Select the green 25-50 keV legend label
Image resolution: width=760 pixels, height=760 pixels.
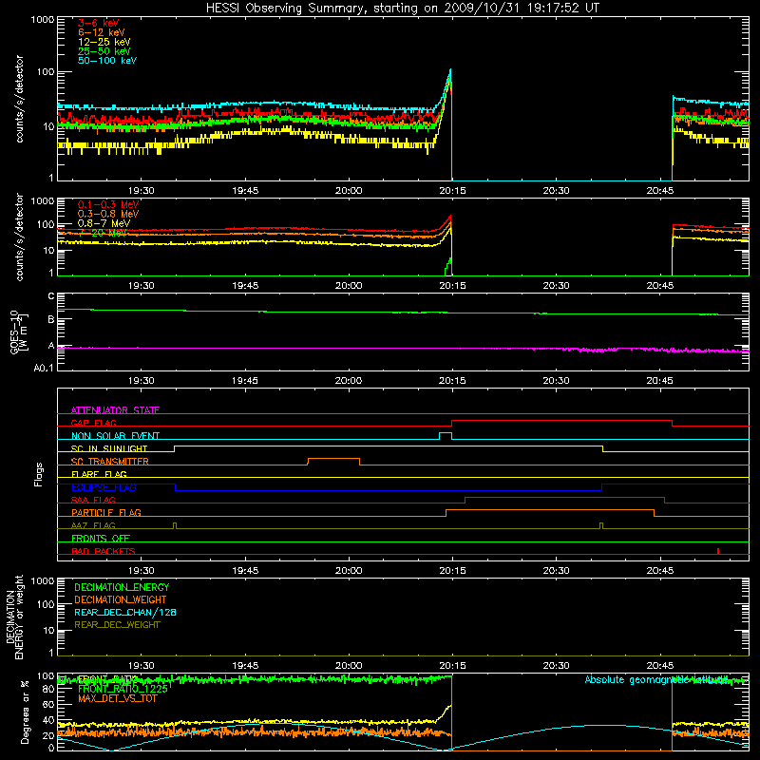click(x=104, y=51)
